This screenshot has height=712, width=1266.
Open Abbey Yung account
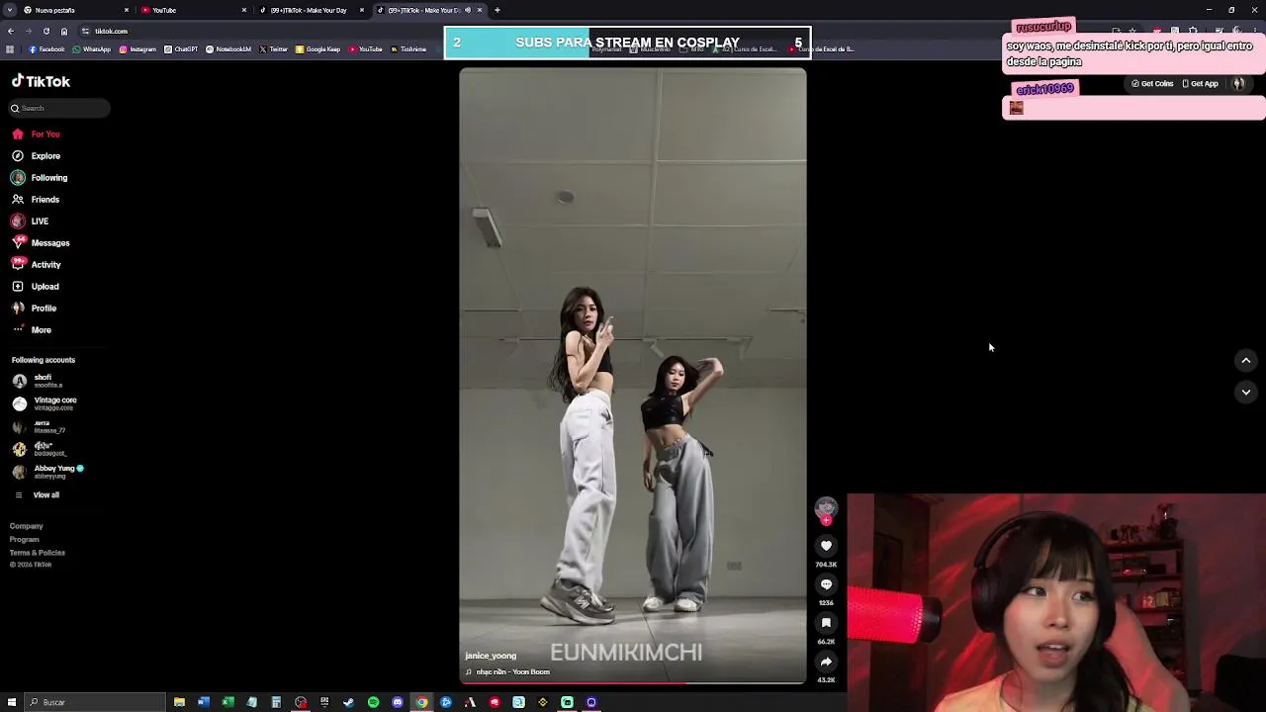pyautogui.click(x=49, y=472)
